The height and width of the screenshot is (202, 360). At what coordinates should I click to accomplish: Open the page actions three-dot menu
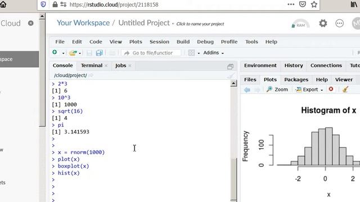pyautogui.click(x=291, y=4)
